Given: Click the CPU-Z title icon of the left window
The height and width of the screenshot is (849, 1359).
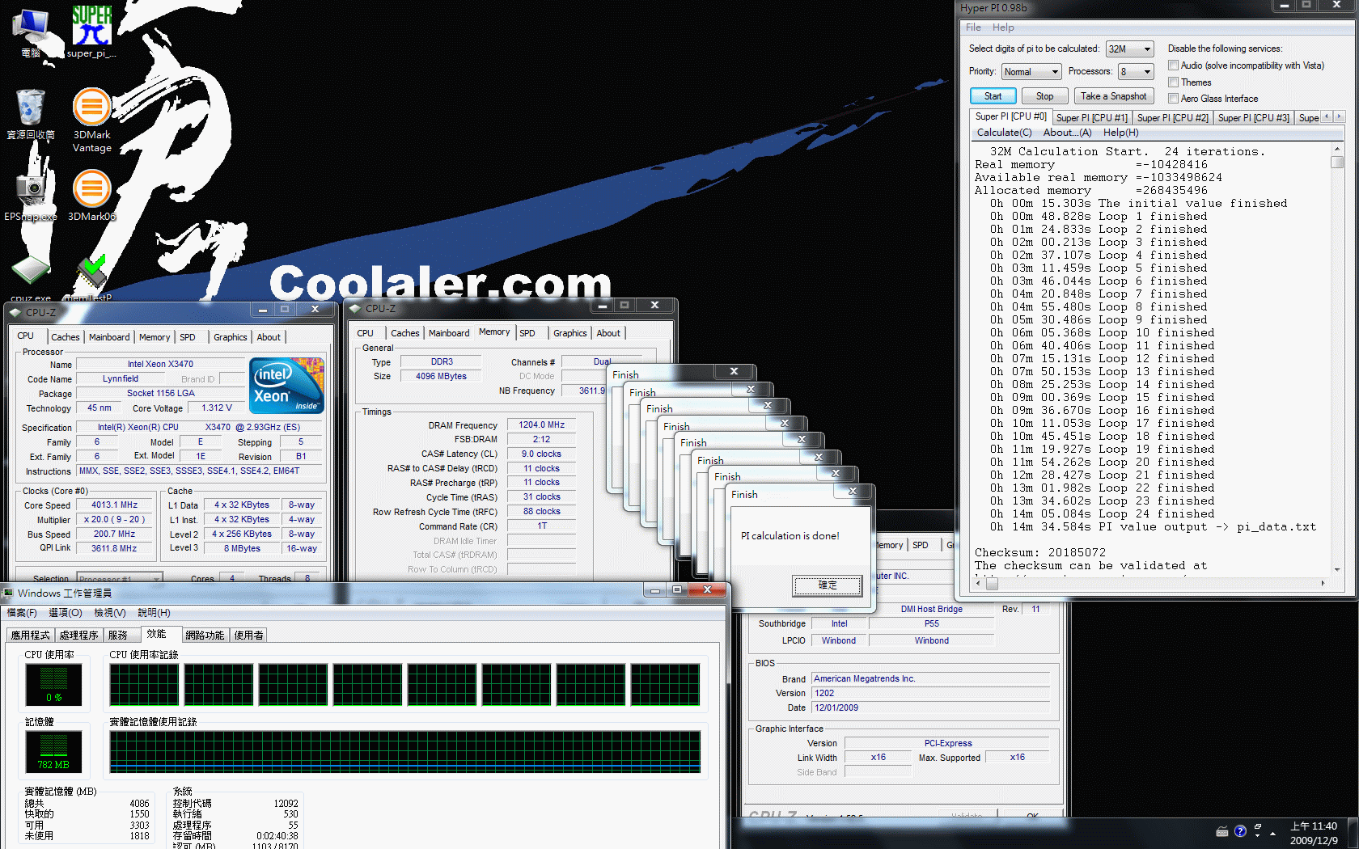Looking at the screenshot, I should pos(15,311).
